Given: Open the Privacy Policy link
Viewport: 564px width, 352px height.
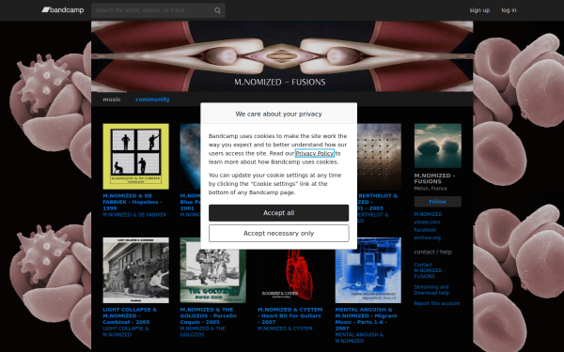Looking at the screenshot, I should (x=314, y=153).
